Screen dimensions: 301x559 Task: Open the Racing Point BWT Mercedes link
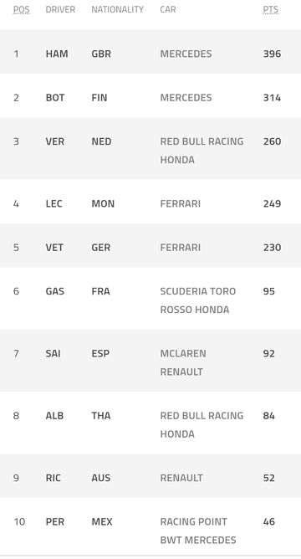point(197,531)
